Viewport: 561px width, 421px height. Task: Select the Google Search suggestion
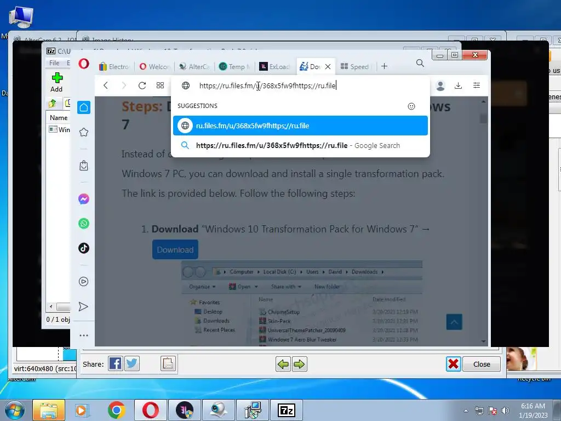tap(300, 145)
